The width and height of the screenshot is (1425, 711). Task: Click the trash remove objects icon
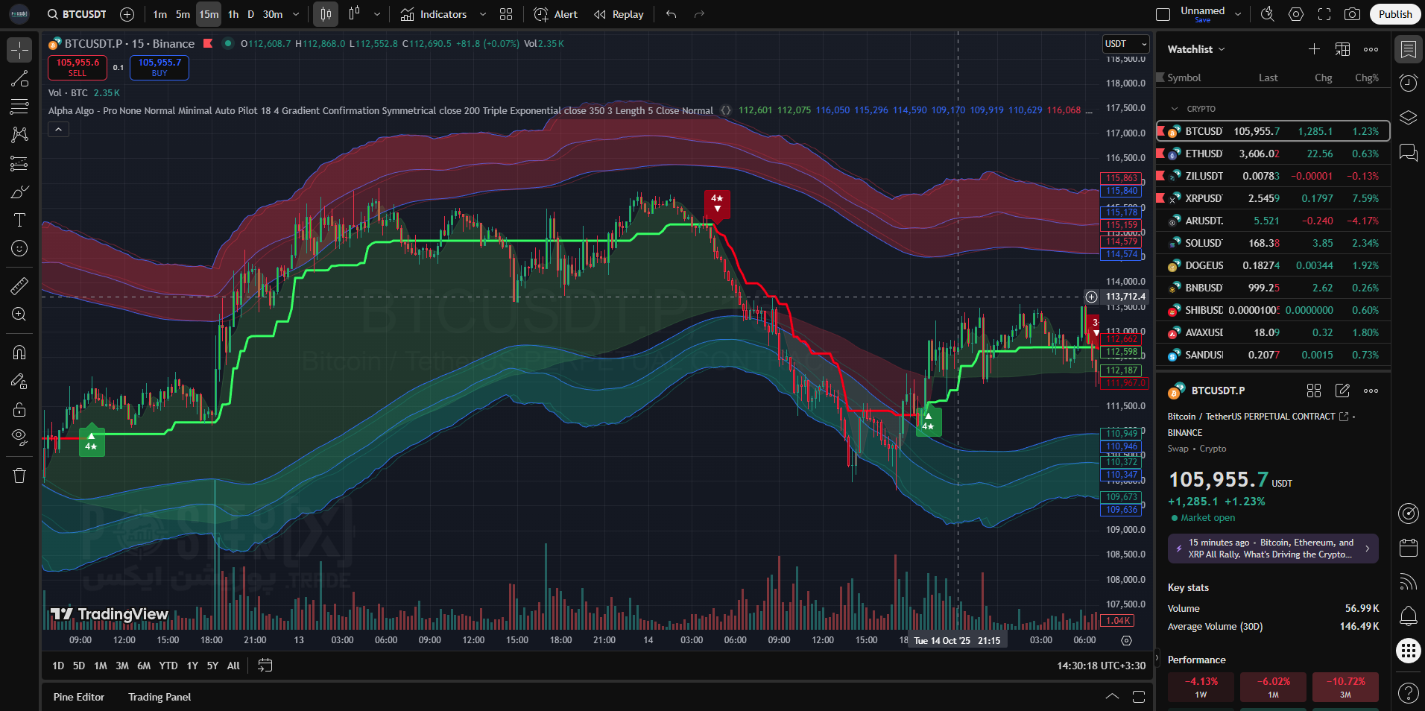pyautogui.click(x=19, y=475)
